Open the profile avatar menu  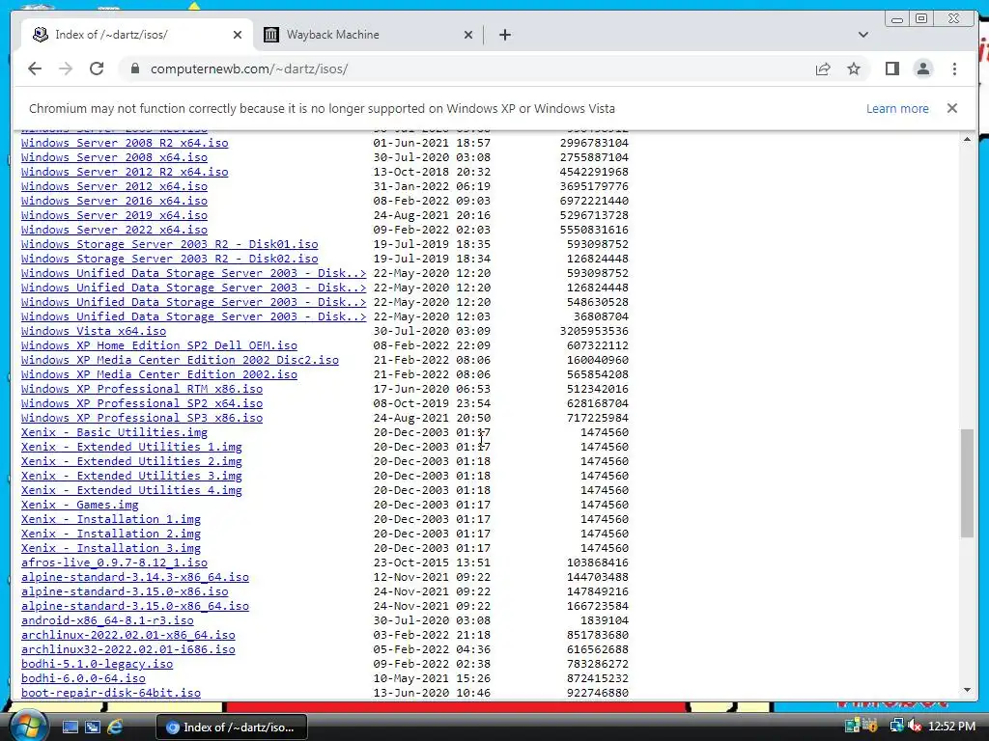[923, 69]
